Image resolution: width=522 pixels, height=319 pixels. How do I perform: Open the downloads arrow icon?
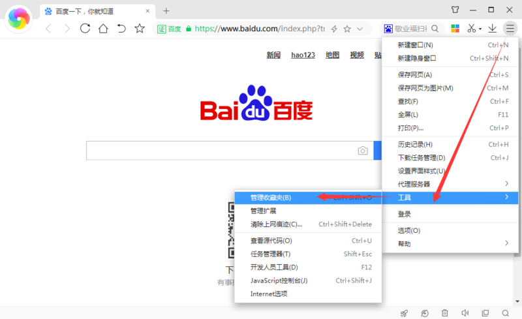[x=493, y=28]
